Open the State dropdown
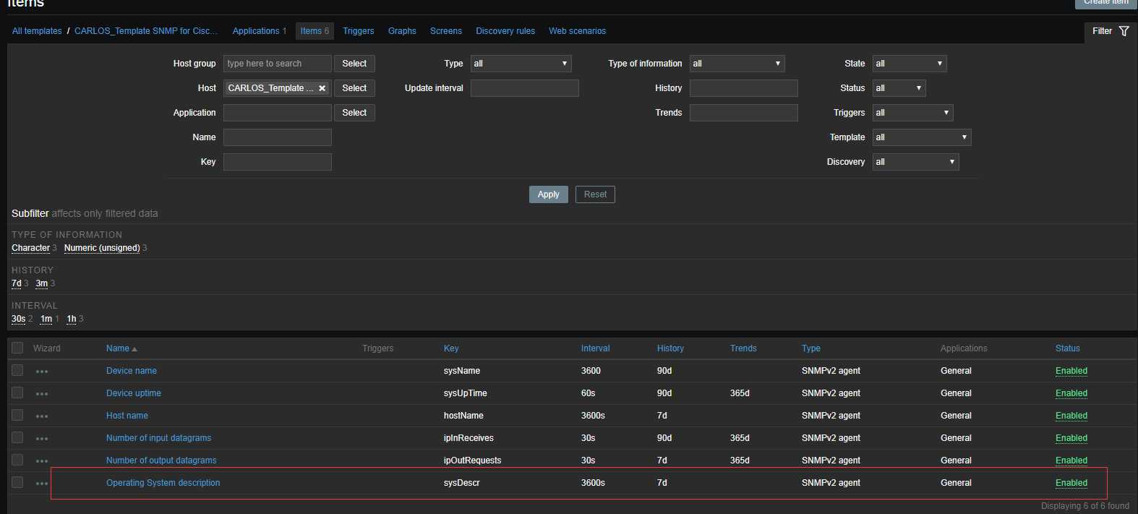The width and height of the screenshot is (1138, 514). (x=909, y=64)
